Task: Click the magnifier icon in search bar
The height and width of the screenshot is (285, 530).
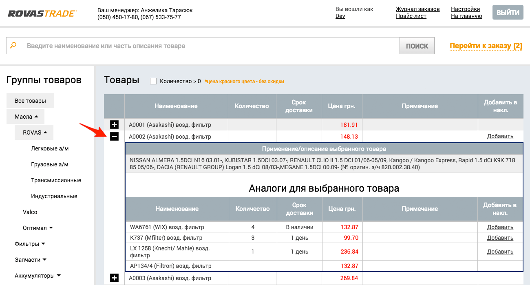Action: click(x=13, y=45)
